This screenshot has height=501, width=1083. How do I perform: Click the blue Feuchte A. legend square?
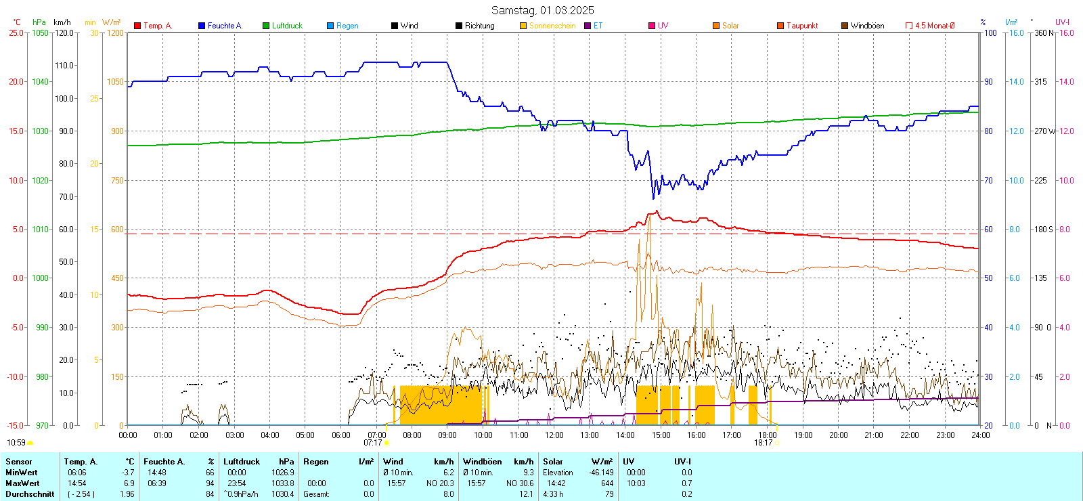(202, 26)
